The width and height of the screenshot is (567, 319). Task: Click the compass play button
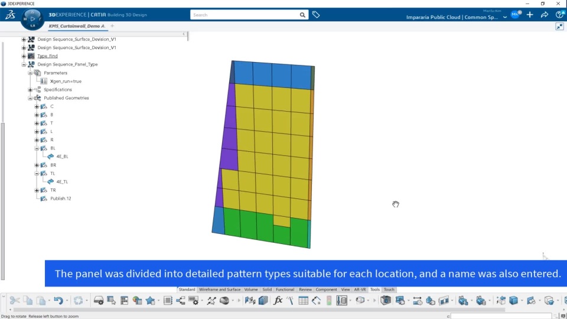tap(32, 19)
